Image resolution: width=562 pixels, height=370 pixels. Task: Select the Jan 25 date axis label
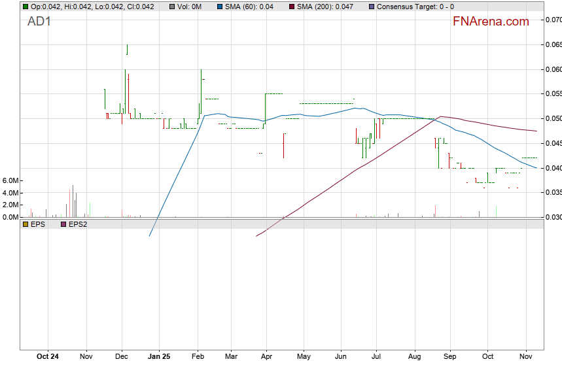pyautogui.click(x=159, y=357)
